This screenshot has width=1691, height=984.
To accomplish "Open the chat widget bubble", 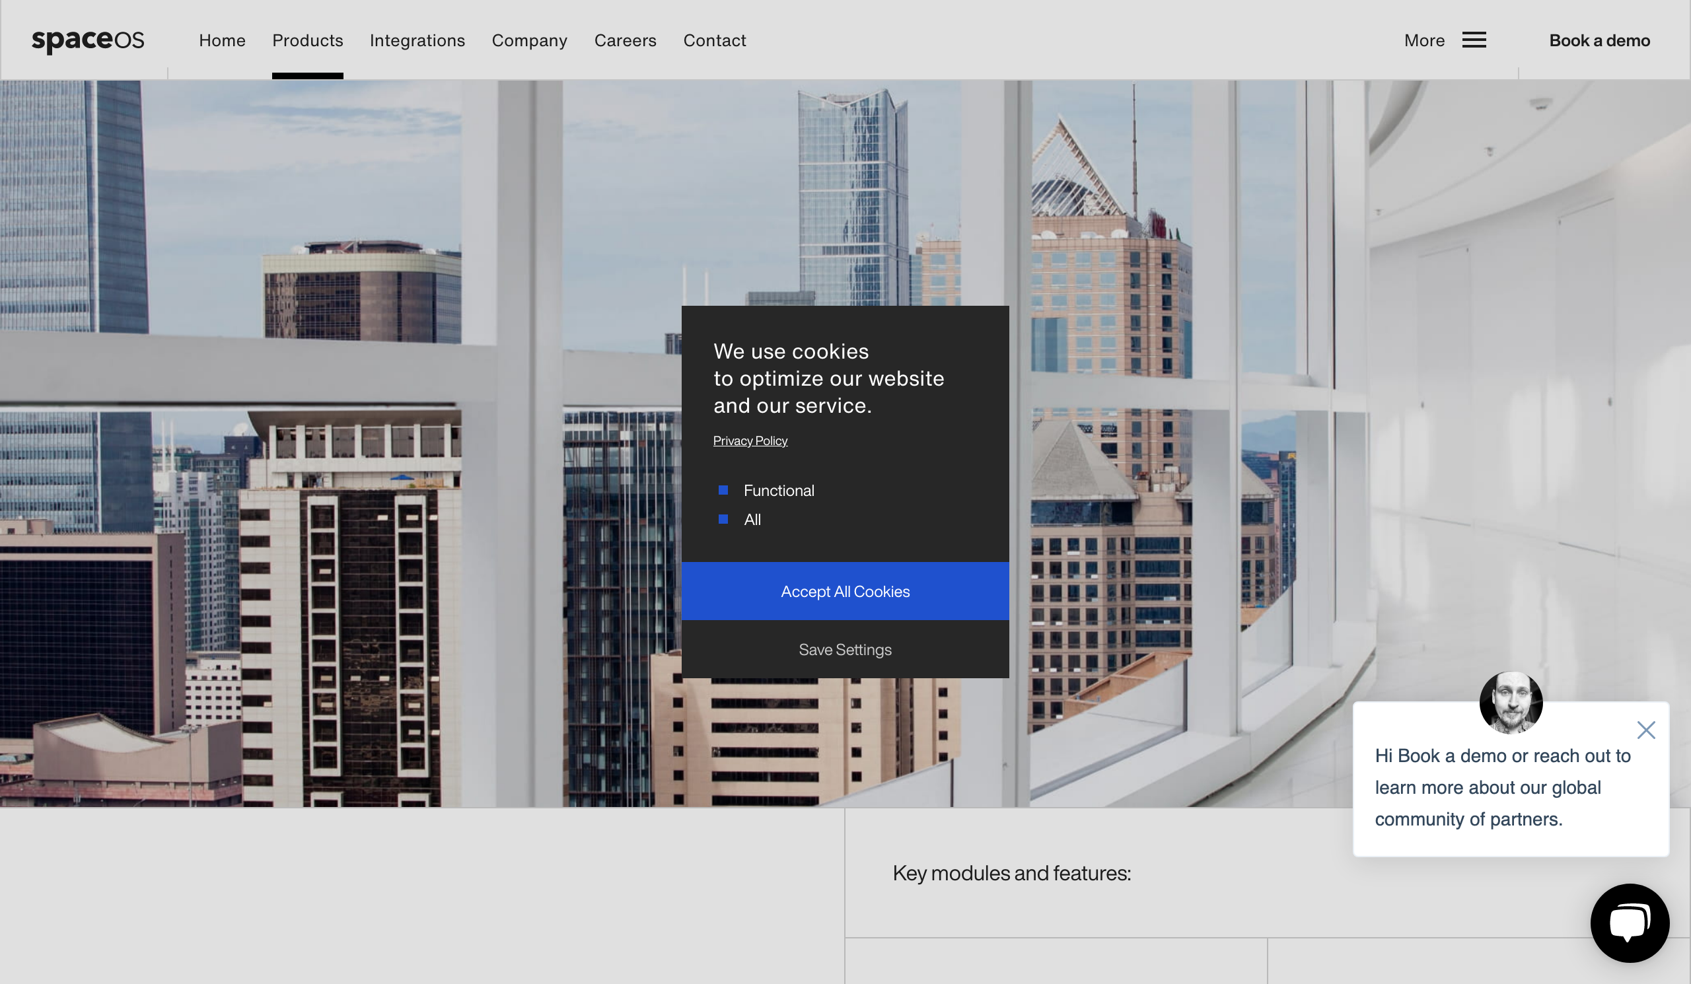I will coord(1630,923).
